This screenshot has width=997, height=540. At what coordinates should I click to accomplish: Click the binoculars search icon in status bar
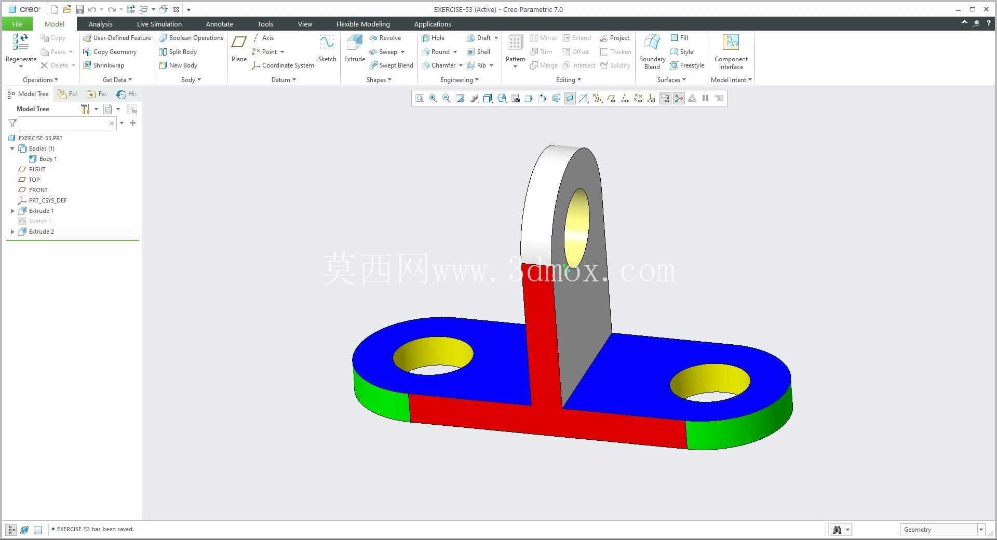[837, 530]
